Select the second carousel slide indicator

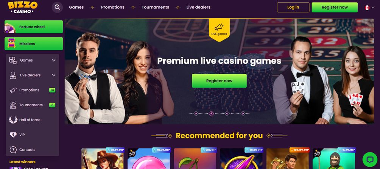coord(211,113)
